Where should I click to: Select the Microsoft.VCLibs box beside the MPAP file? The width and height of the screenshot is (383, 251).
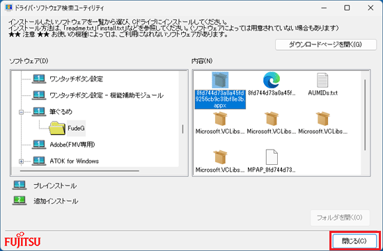coord(220,157)
